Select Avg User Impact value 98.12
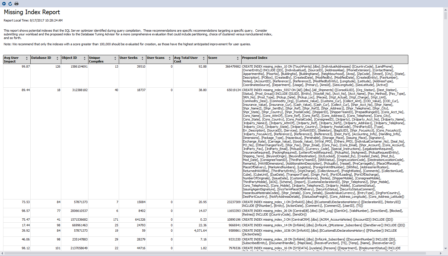This screenshot has width=448, height=256. [26, 248]
